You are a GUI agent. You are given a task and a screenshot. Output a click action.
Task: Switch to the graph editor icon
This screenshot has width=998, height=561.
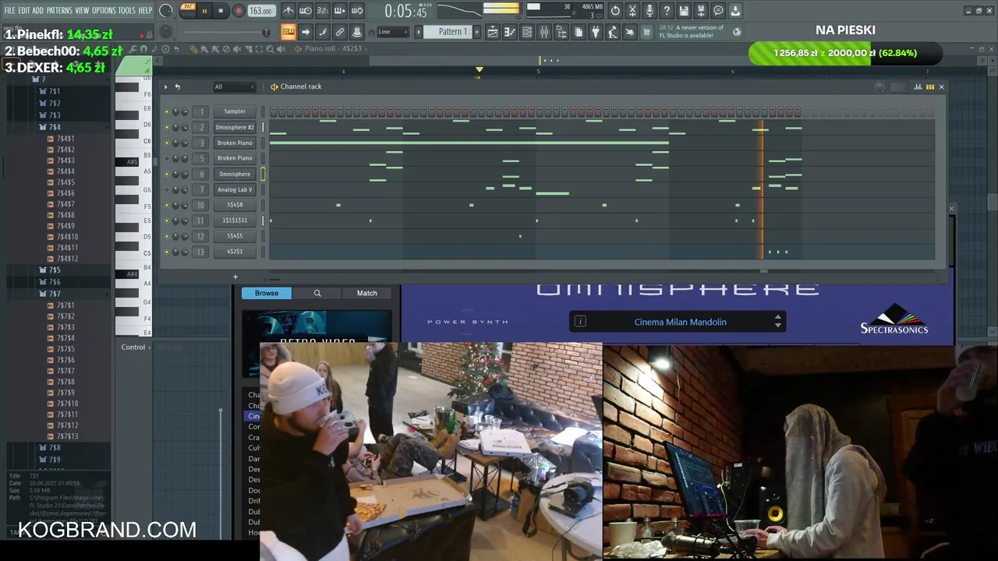[x=918, y=86]
